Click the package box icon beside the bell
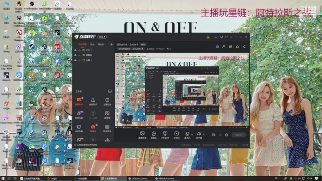The width and height of the screenshot is (322, 181). 231,47
